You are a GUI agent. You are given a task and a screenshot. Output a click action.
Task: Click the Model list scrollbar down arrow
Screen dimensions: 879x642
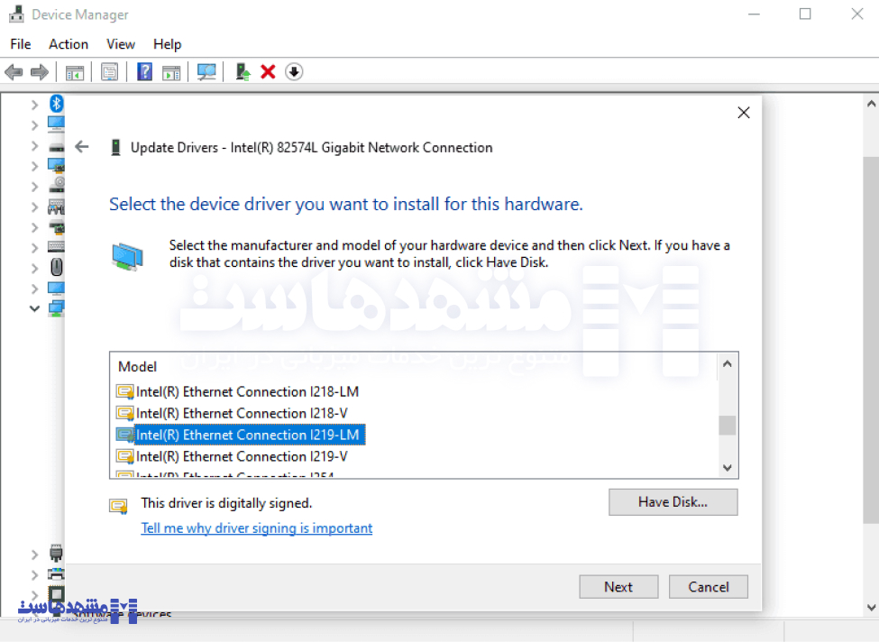pos(728,467)
